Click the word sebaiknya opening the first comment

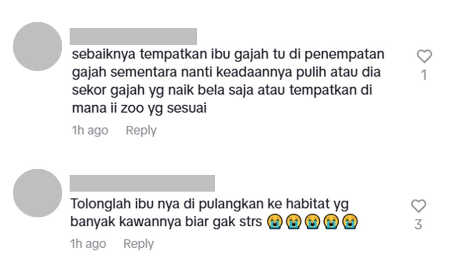point(103,55)
